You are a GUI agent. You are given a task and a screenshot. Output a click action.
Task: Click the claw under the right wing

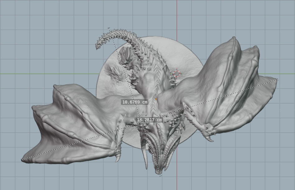click(x=210, y=139)
